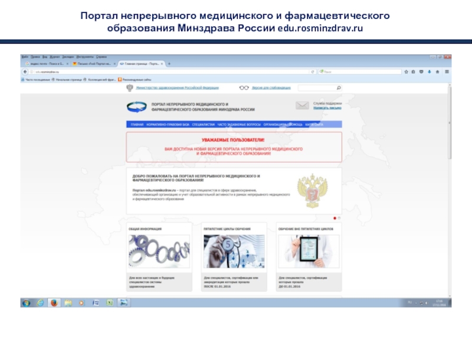Close the 'Письмо Fwd: Портал' tab
472x354 pixels.
(114, 64)
